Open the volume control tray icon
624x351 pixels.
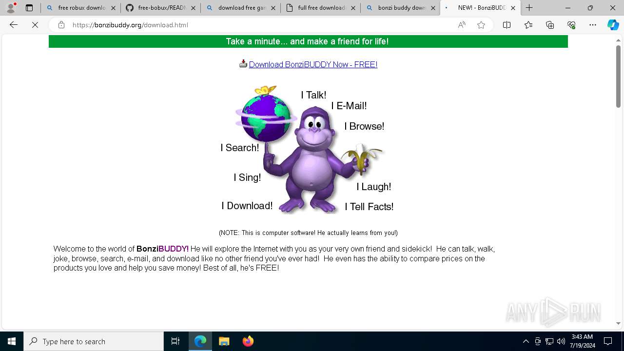pyautogui.click(x=561, y=341)
